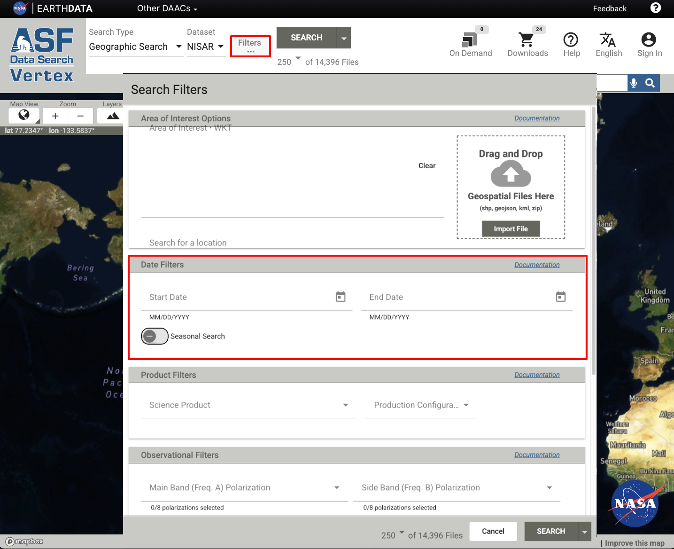Viewport: 674px width, 549px height.
Task: Open Sign In with the user icon
Action: pos(649,40)
